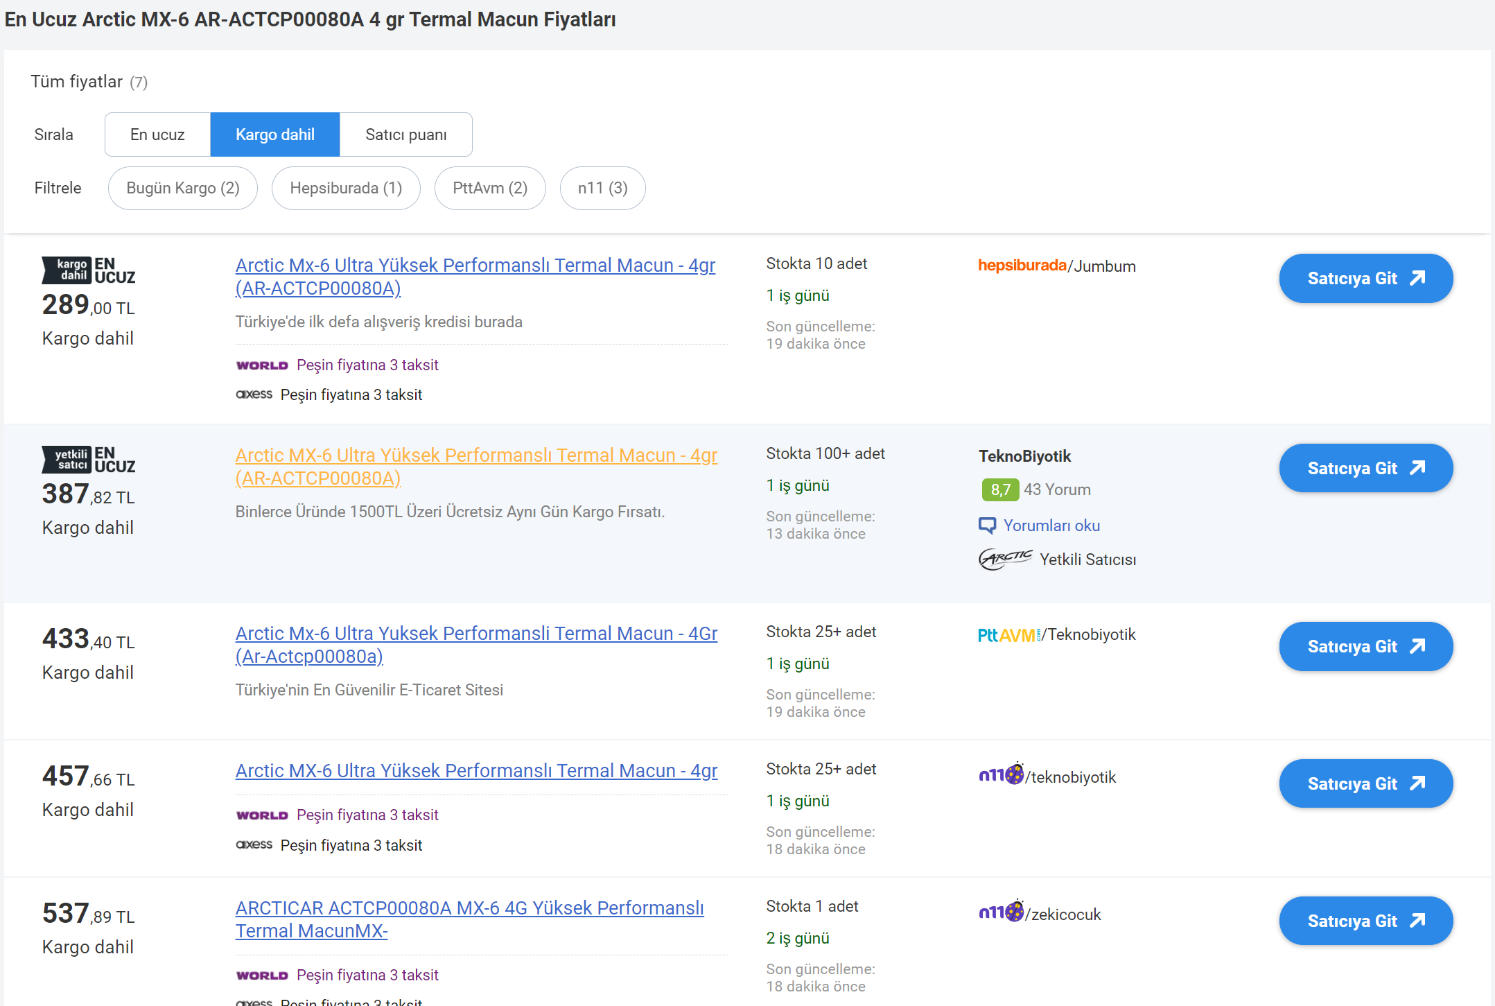Click the 'yetkili satıcı EN UCUZ' badge

89,460
